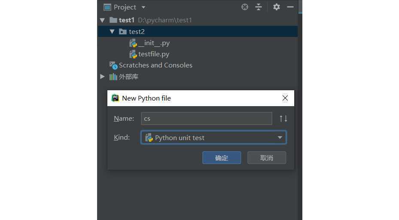The image size is (399, 220).
Task: Select testfile.py in project tree
Action: coord(154,54)
